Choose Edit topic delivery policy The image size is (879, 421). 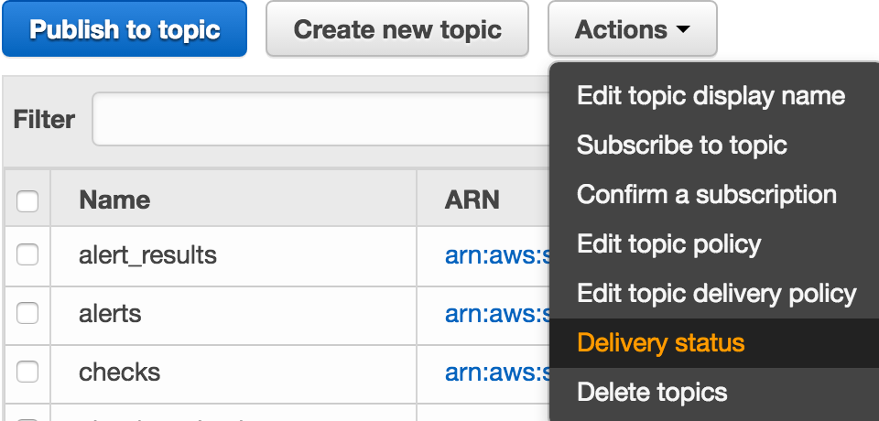716,294
